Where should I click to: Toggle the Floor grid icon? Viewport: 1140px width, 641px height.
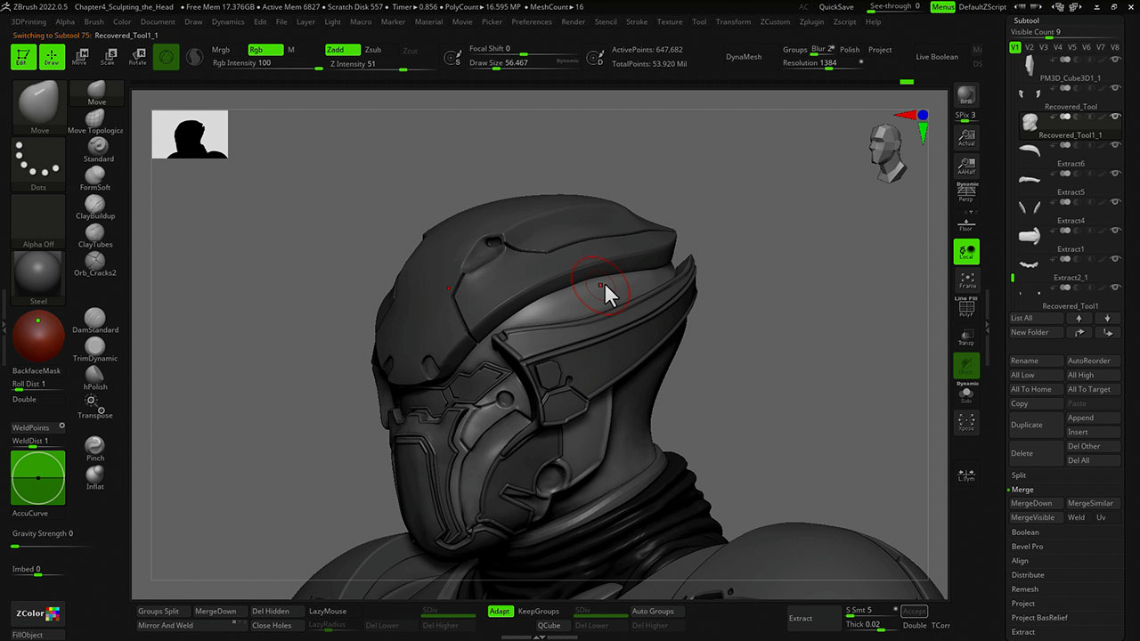(966, 223)
